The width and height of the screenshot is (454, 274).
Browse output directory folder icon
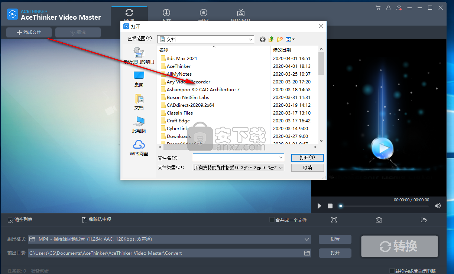click(307, 253)
